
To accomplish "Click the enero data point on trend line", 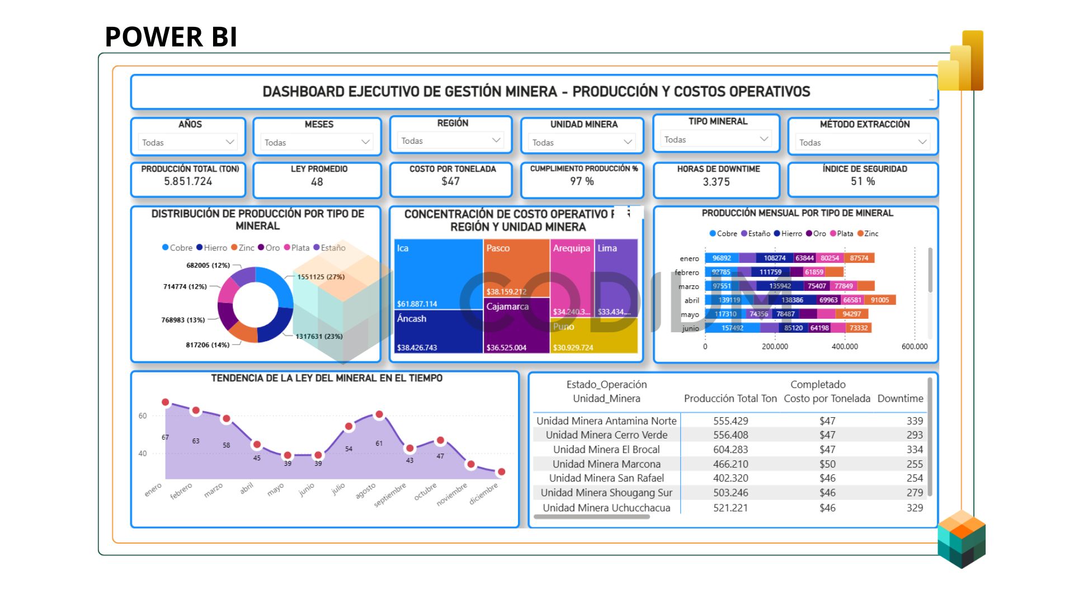I will (165, 402).
